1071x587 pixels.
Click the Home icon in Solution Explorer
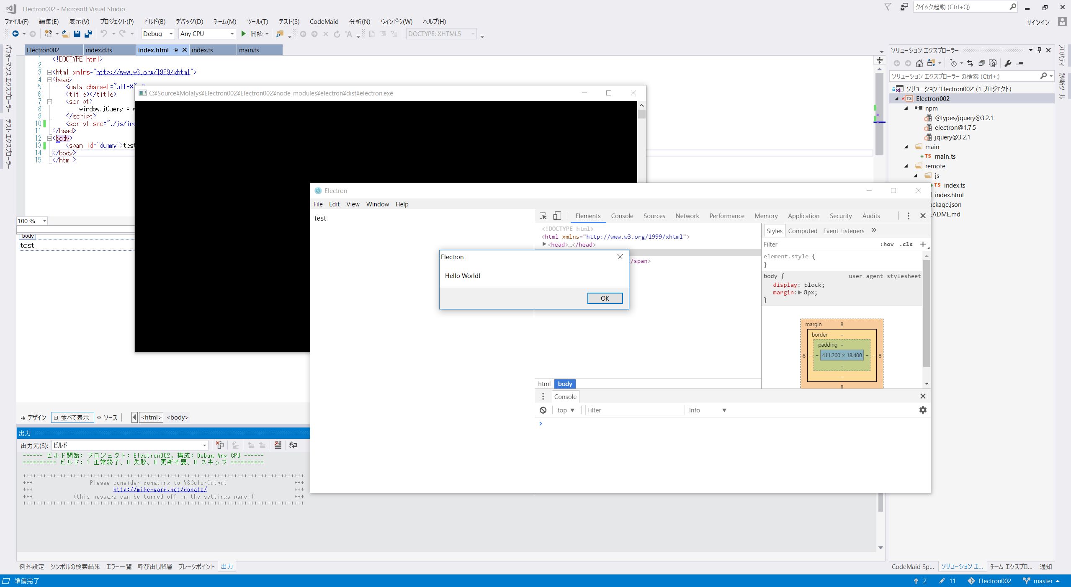coord(919,63)
